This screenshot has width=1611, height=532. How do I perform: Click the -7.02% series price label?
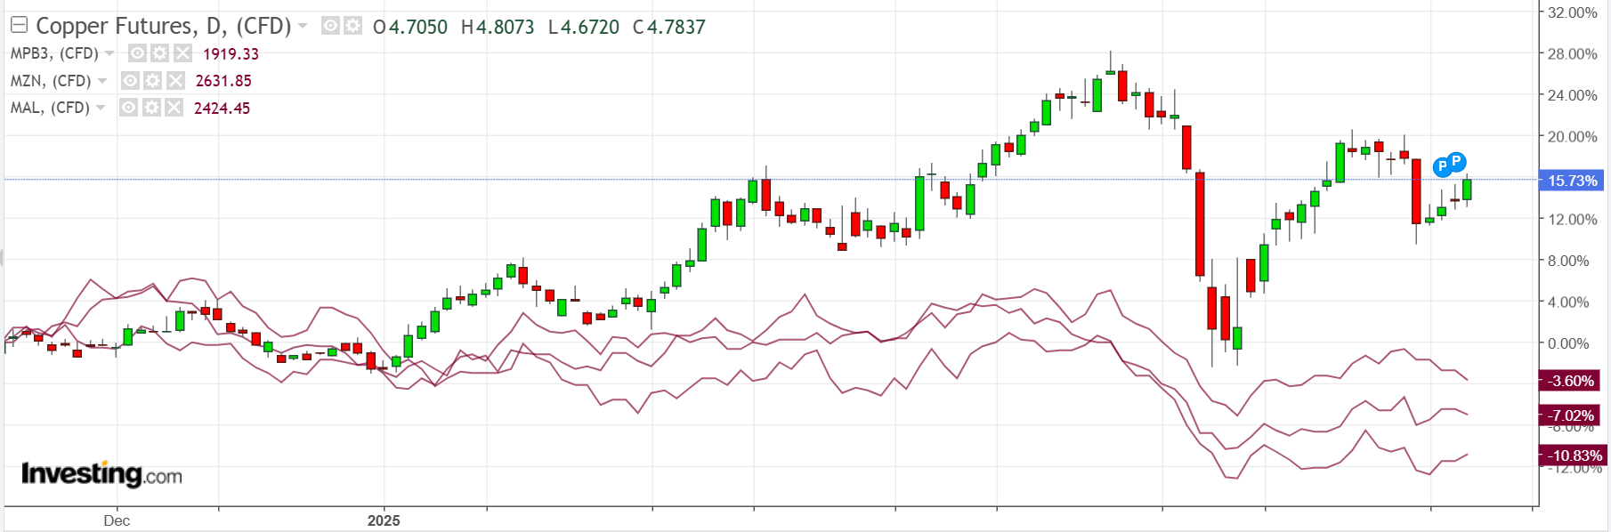coord(1571,415)
